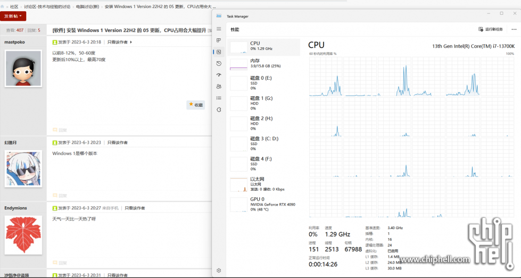Click 讨论区-技术与经验的讨论 breadcrumb link
Image resolution: width=521 pixels, height=278 pixels.
pyautogui.click(x=47, y=6)
